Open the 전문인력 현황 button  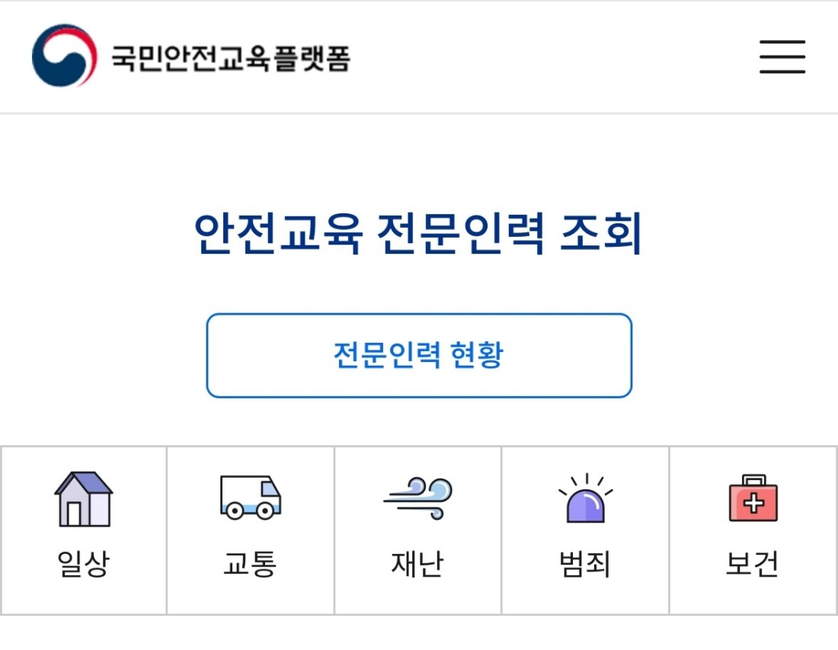(x=419, y=355)
